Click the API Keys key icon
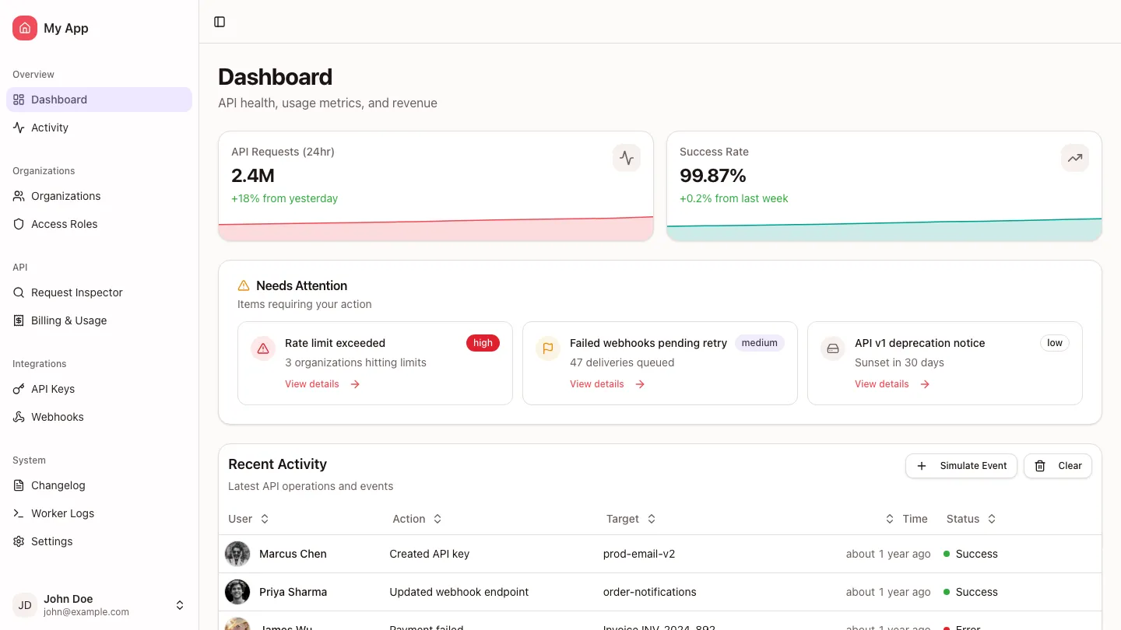The width and height of the screenshot is (1121, 630). point(19,389)
